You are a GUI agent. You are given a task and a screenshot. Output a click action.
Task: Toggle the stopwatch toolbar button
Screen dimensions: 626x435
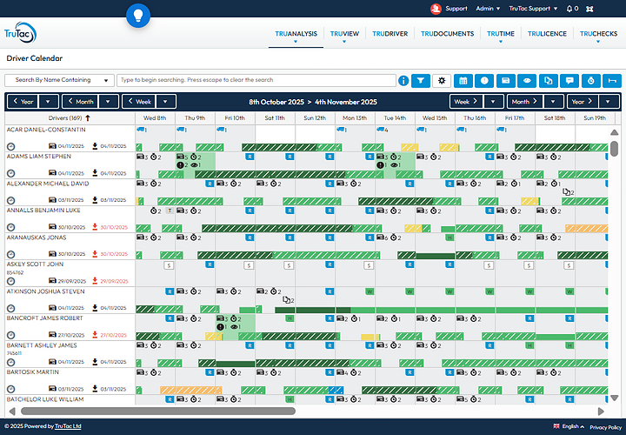pyautogui.click(x=591, y=81)
